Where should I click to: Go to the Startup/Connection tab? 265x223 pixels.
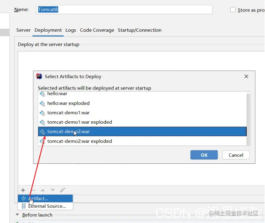pos(139,30)
